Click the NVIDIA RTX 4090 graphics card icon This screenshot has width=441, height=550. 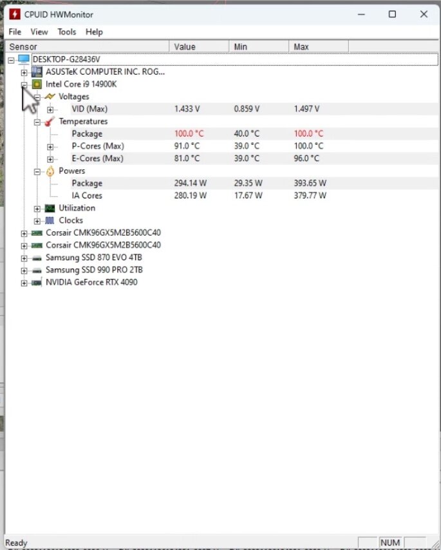37,282
